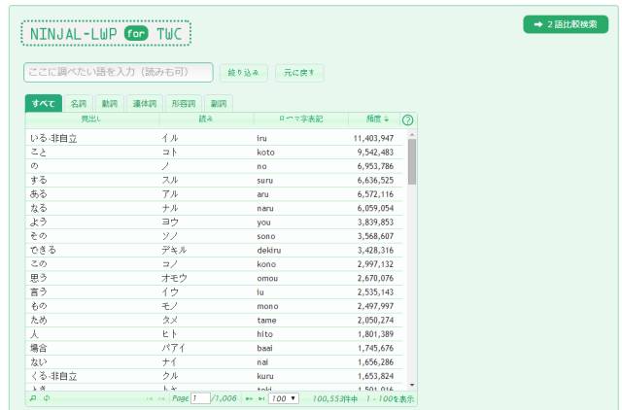Image resolution: width=622 pixels, height=410 pixels.
Task: Click the frequency value 11,403,947
Action: tap(373, 138)
